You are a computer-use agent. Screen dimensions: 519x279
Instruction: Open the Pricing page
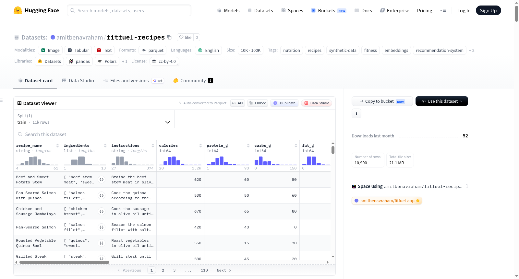click(x=425, y=10)
